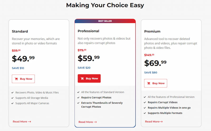
Task: Click the $49.99 Standard price
Action: point(23,59)
